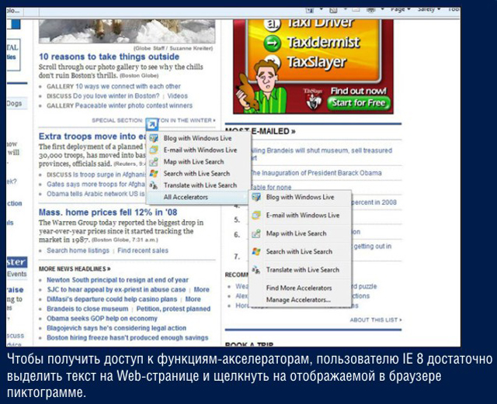Screen dimensions: 497x404
Task: Open Manage Accelerators... option
Action: pyautogui.click(x=298, y=299)
